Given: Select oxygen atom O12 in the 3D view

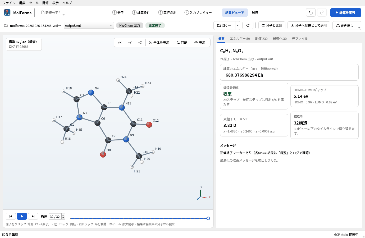Looking at the screenshot, I should [149, 125].
